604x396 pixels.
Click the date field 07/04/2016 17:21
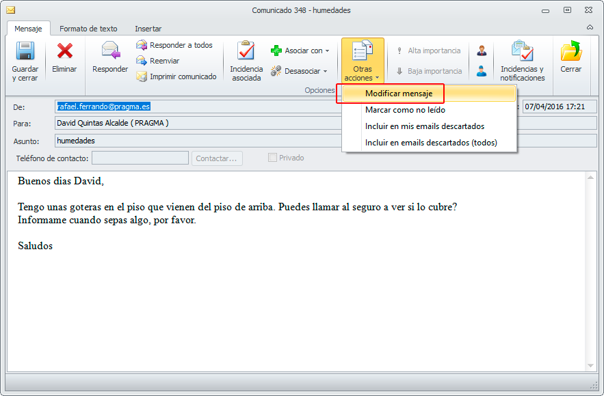click(x=560, y=107)
